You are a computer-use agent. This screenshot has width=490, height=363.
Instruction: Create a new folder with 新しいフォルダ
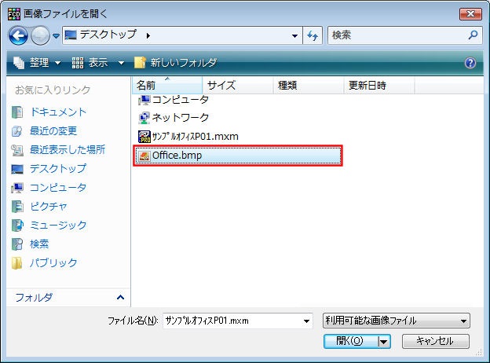point(176,63)
